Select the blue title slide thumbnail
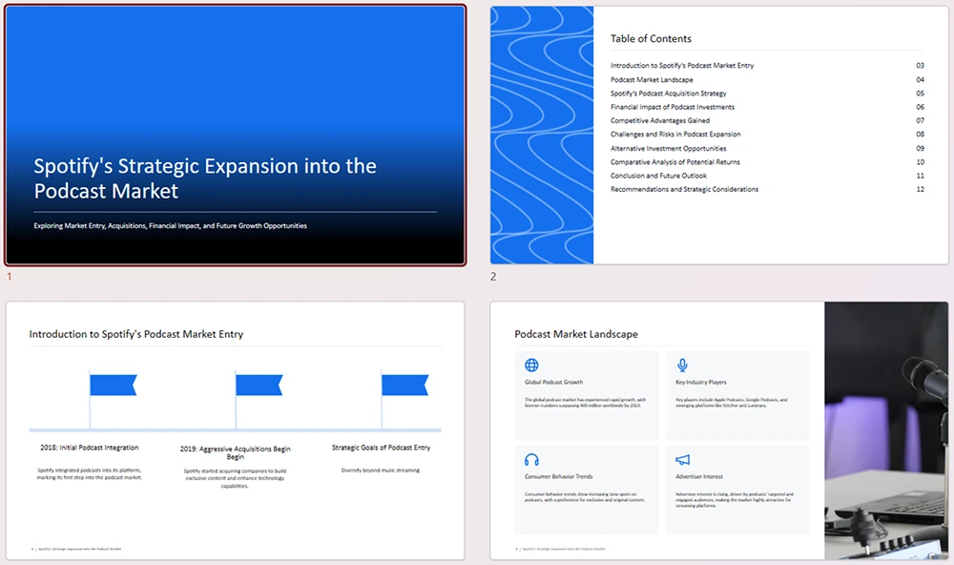 pos(236,136)
